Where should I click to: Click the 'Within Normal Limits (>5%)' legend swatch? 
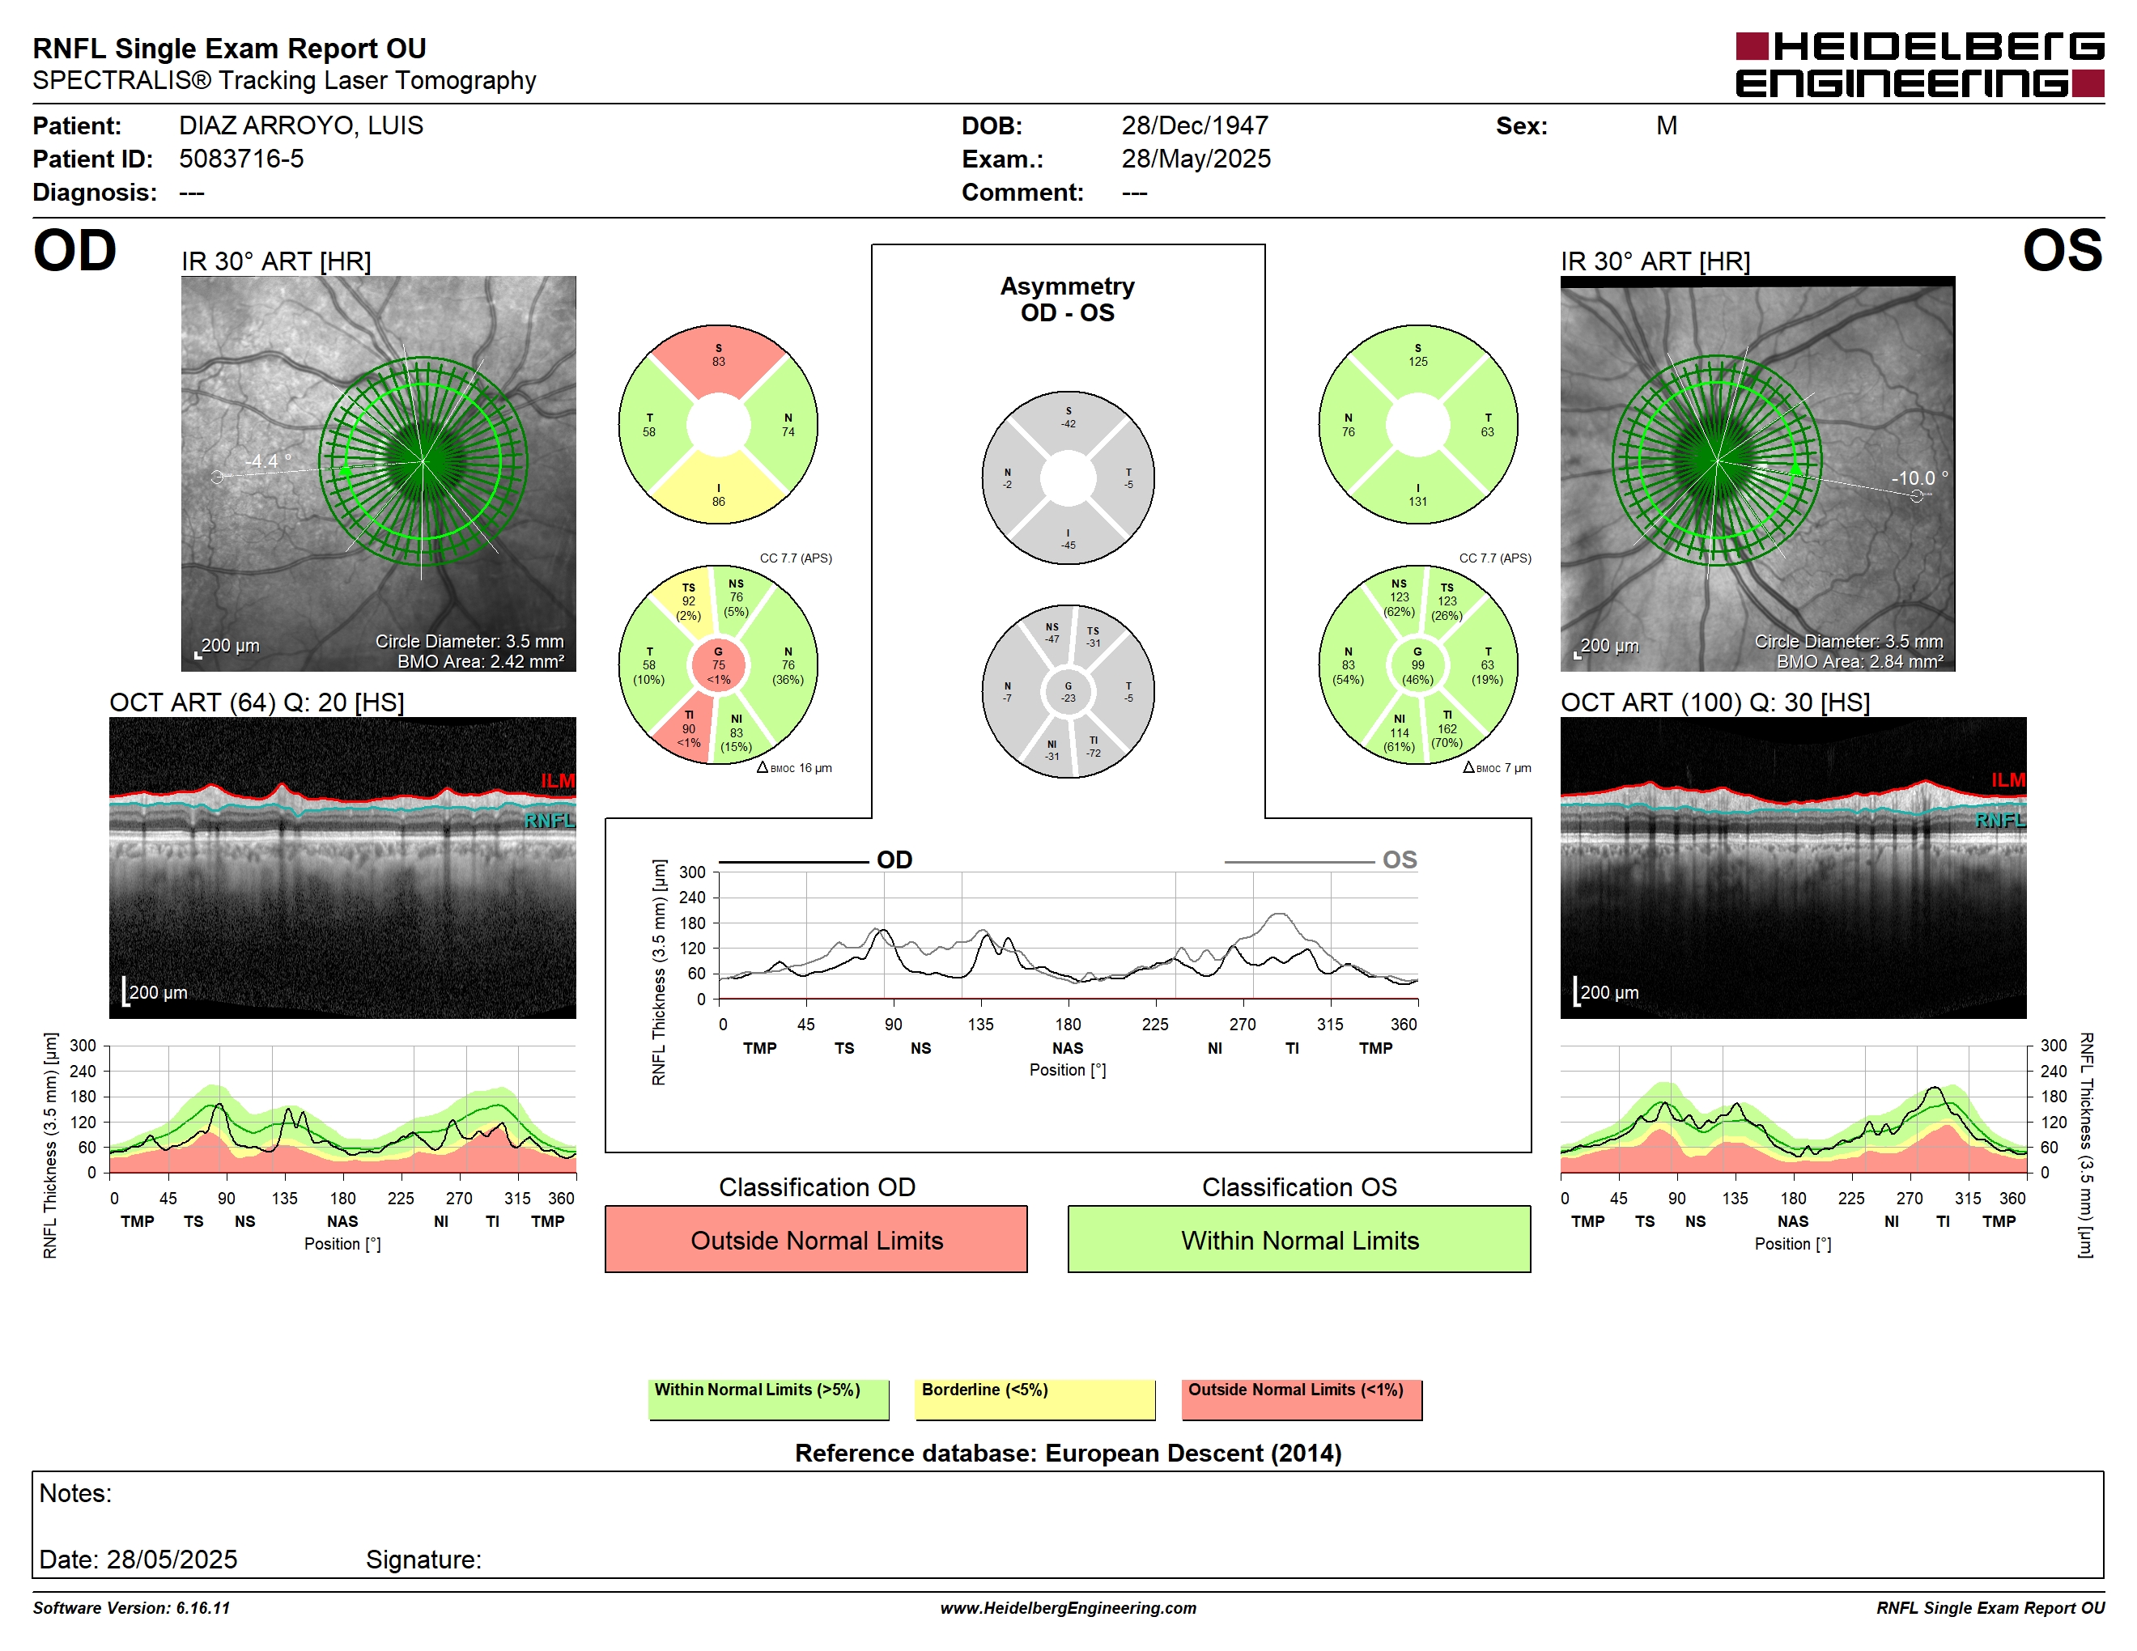tap(768, 1399)
